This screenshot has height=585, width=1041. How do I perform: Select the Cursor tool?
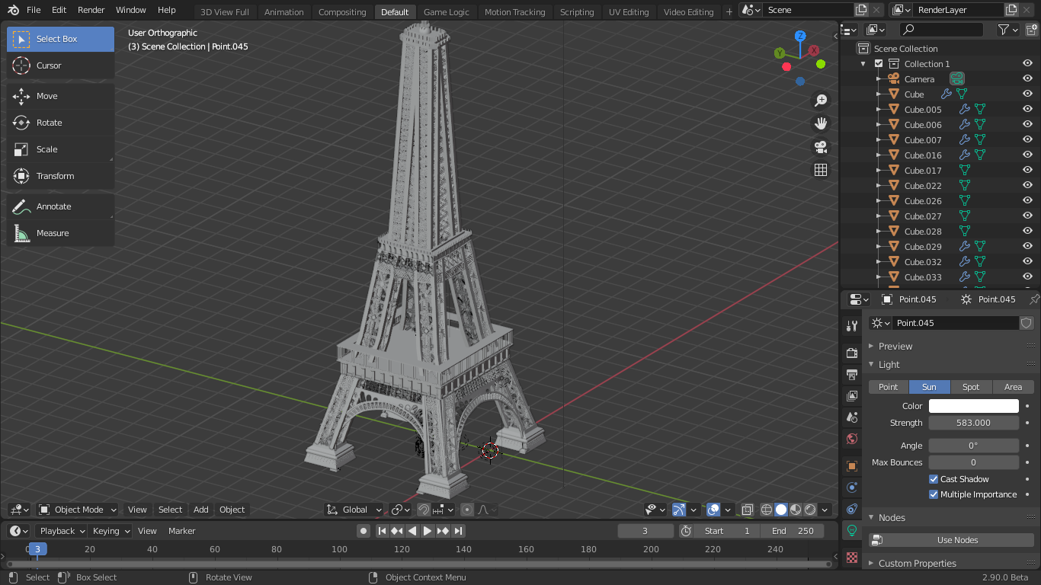point(61,66)
